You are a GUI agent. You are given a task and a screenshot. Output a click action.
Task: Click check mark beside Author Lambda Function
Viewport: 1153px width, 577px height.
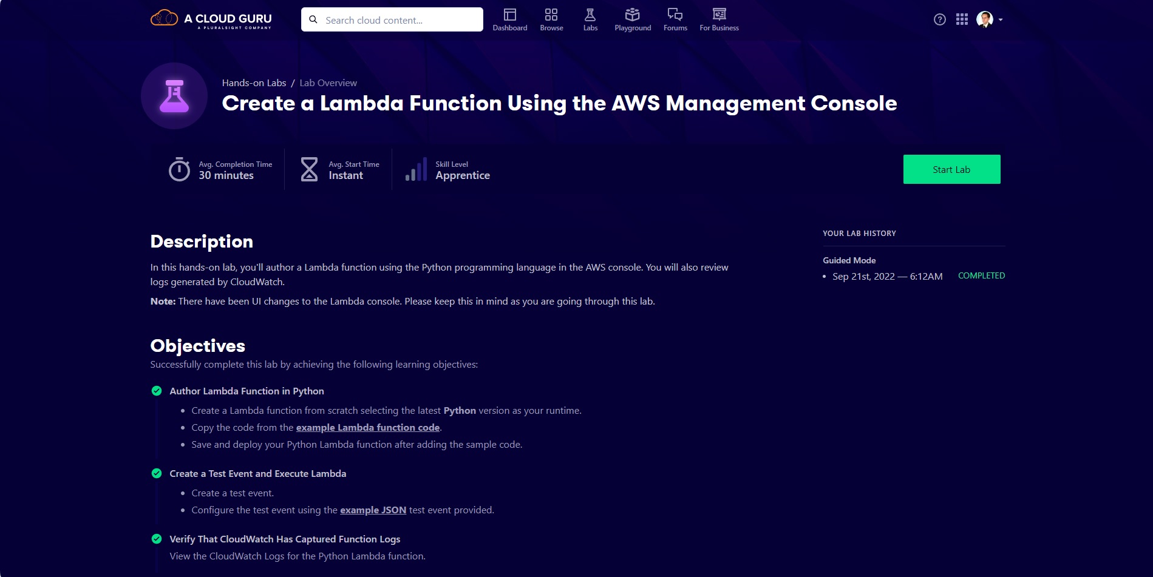click(x=157, y=391)
